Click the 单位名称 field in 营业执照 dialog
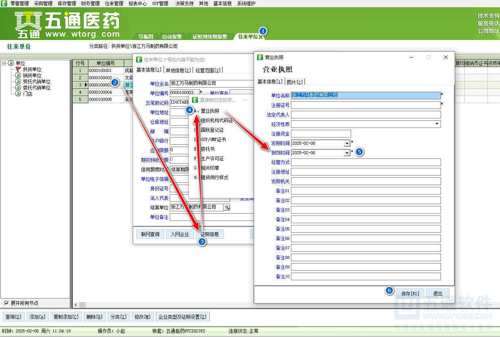This screenshot has width=500, height=337. [366, 95]
